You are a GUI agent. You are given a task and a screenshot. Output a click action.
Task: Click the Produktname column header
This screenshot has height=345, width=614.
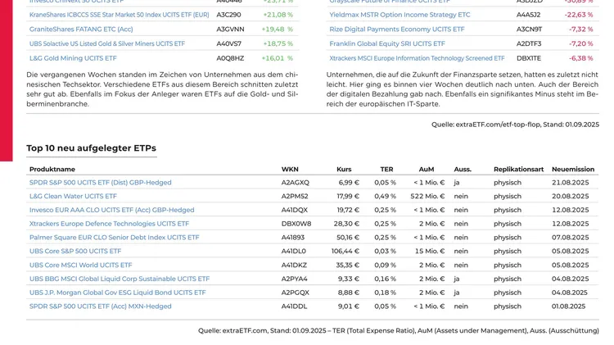click(x=52, y=170)
